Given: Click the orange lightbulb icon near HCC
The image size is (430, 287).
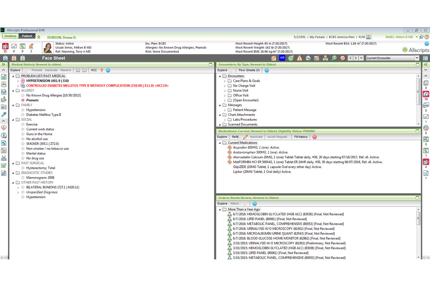Looking at the screenshot, I should pyautogui.click(x=102, y=70).
